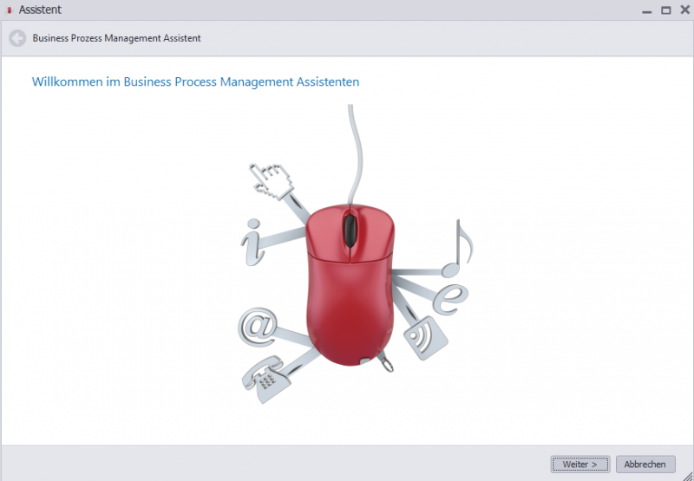
Task: Go back using the round arrow icon
Action: pyautogui.click(x=17, y=38)
